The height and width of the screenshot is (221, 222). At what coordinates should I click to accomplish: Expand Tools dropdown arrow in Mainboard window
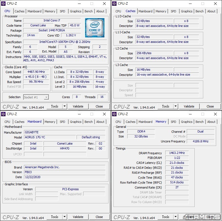click(64, 217)
